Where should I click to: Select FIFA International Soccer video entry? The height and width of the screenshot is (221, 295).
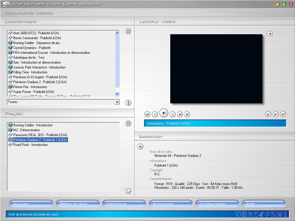pos(49,52)
